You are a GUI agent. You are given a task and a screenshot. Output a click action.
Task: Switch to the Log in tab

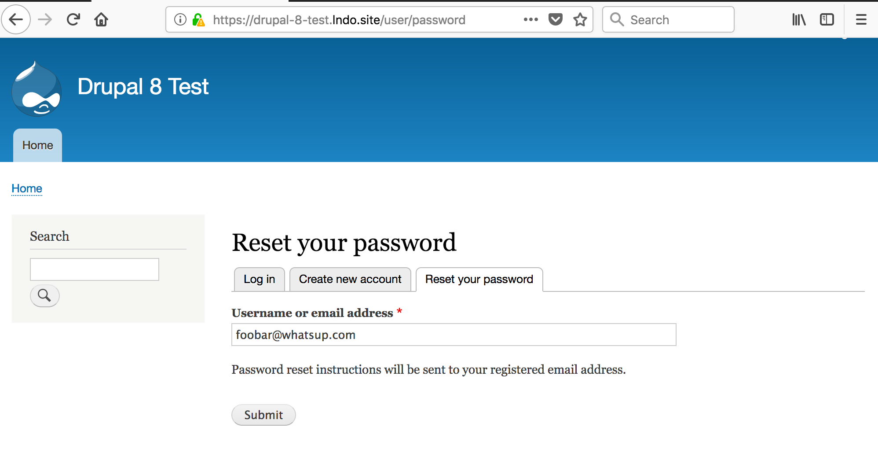point(259,279)
